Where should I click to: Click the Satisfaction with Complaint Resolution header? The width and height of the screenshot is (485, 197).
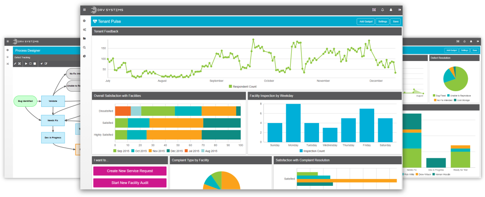click(338, 160)
